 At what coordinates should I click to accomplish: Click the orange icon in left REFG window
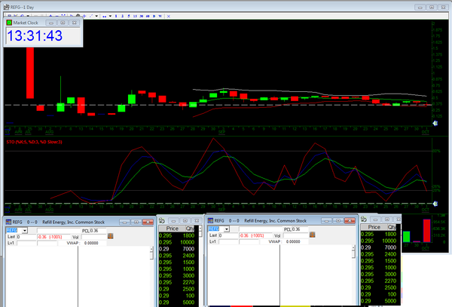pyautogui.click(x=111, y=236)
